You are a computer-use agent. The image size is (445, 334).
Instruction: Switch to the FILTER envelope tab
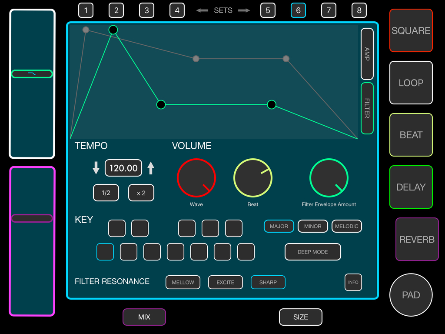[367, 108]
